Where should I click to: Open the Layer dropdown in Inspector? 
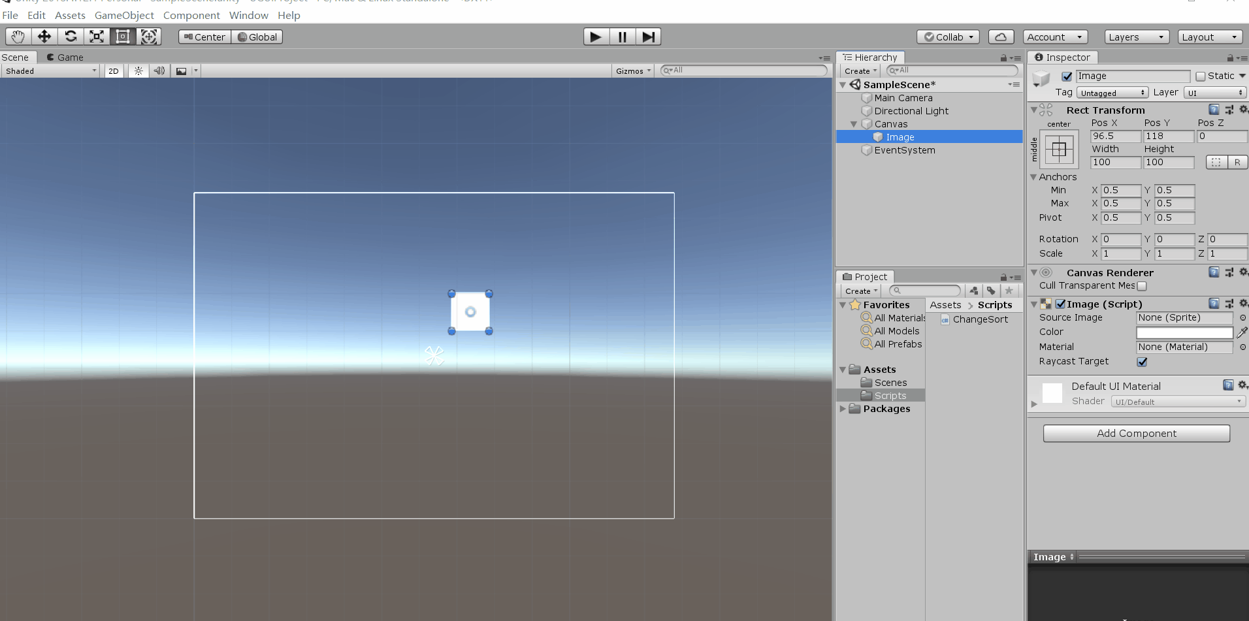pos(1215,93)
